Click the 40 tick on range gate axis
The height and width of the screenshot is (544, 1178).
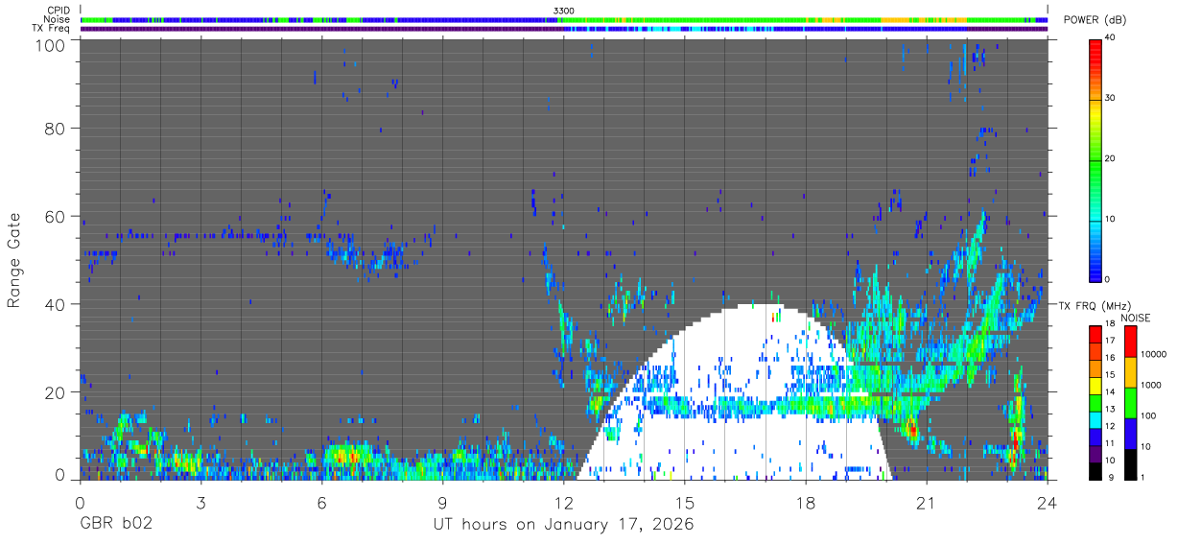57,304
